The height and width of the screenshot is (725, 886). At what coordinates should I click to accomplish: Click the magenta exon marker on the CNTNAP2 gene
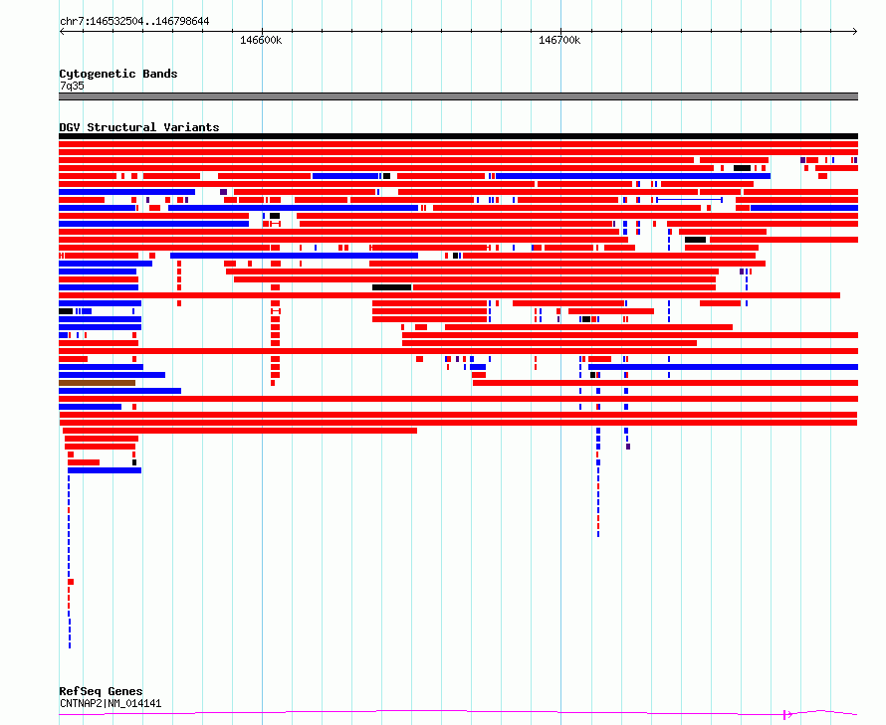tap(784, 715)
